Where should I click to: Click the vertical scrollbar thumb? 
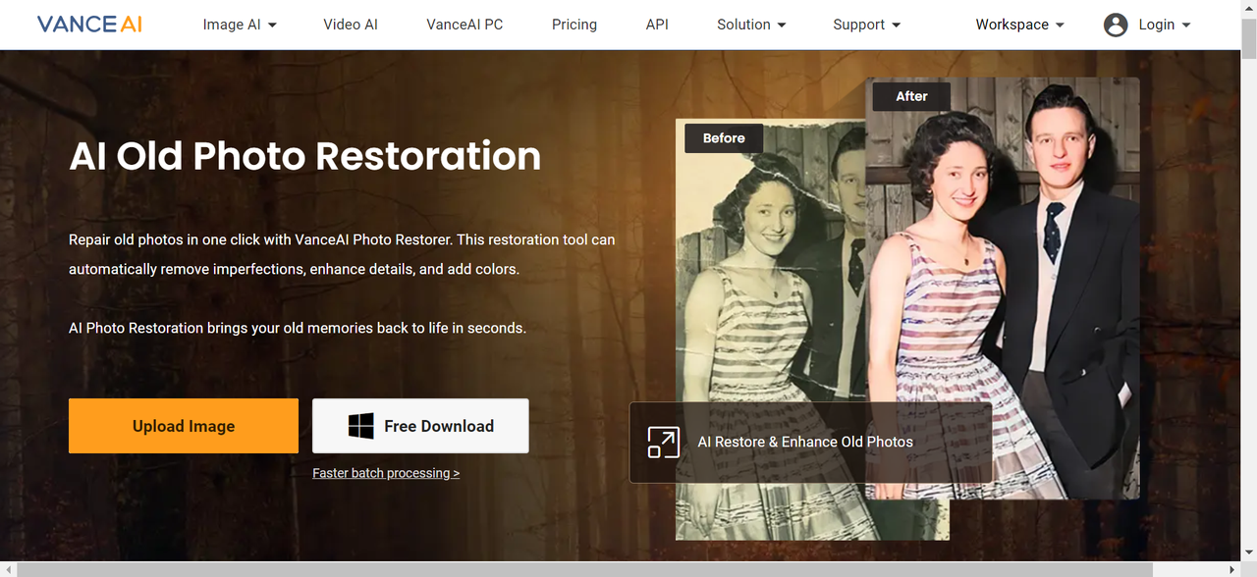[x=1248, y=39]
